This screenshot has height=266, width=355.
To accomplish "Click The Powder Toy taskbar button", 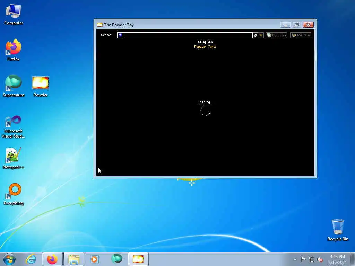I will 138,259.
